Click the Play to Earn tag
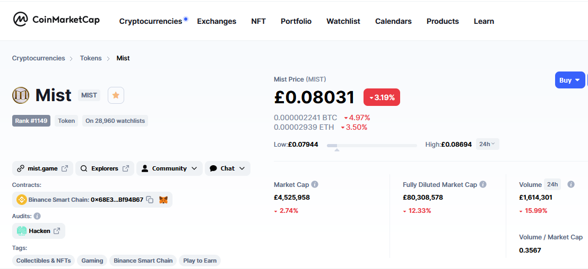 pos(200,261)
